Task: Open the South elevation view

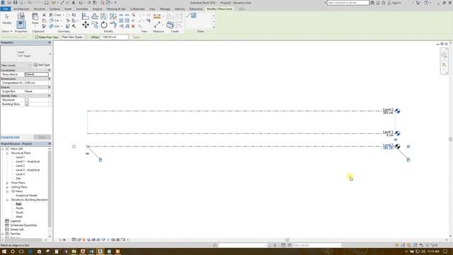Action: (x=20, y=212)
